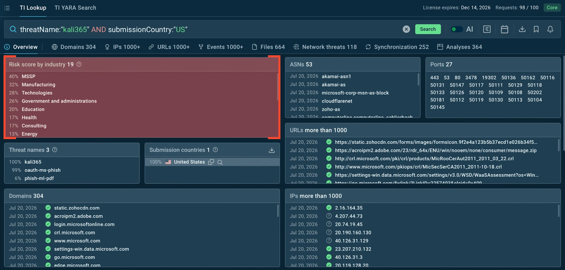Select the MSSP industry row
565x270 pixels.
pos(141,76)
